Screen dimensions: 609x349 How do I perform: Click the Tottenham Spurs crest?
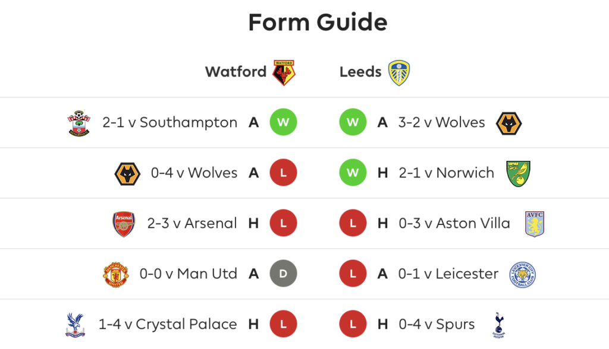(499, 325)
